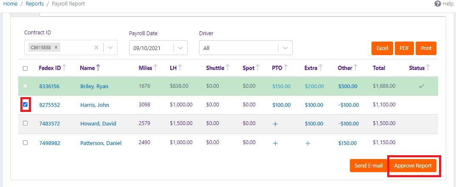The width and height of the screenshot is (456, 187).
Task: Navigate to Home breadcrumb
Action: (10, 4)
